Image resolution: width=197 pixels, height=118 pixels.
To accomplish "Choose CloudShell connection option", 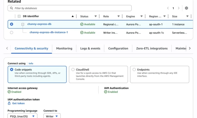I will [x=73, y=70].
